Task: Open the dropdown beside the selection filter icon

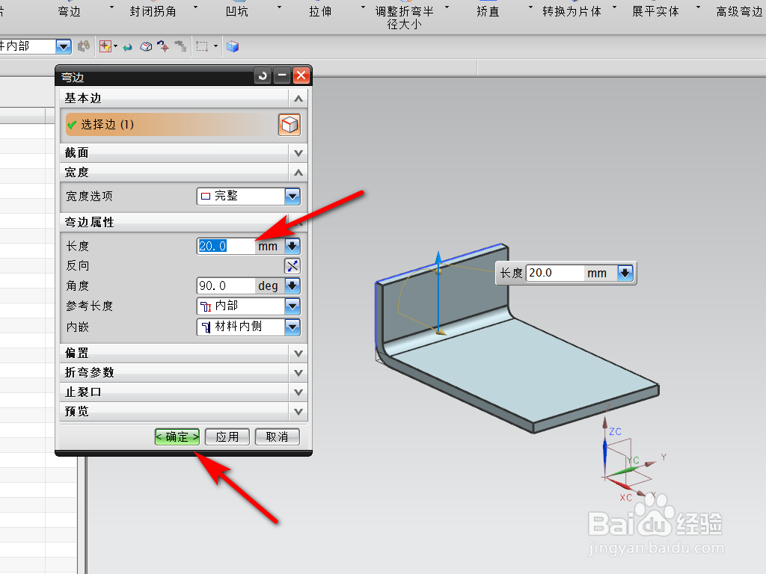Action: click(116, 46)
